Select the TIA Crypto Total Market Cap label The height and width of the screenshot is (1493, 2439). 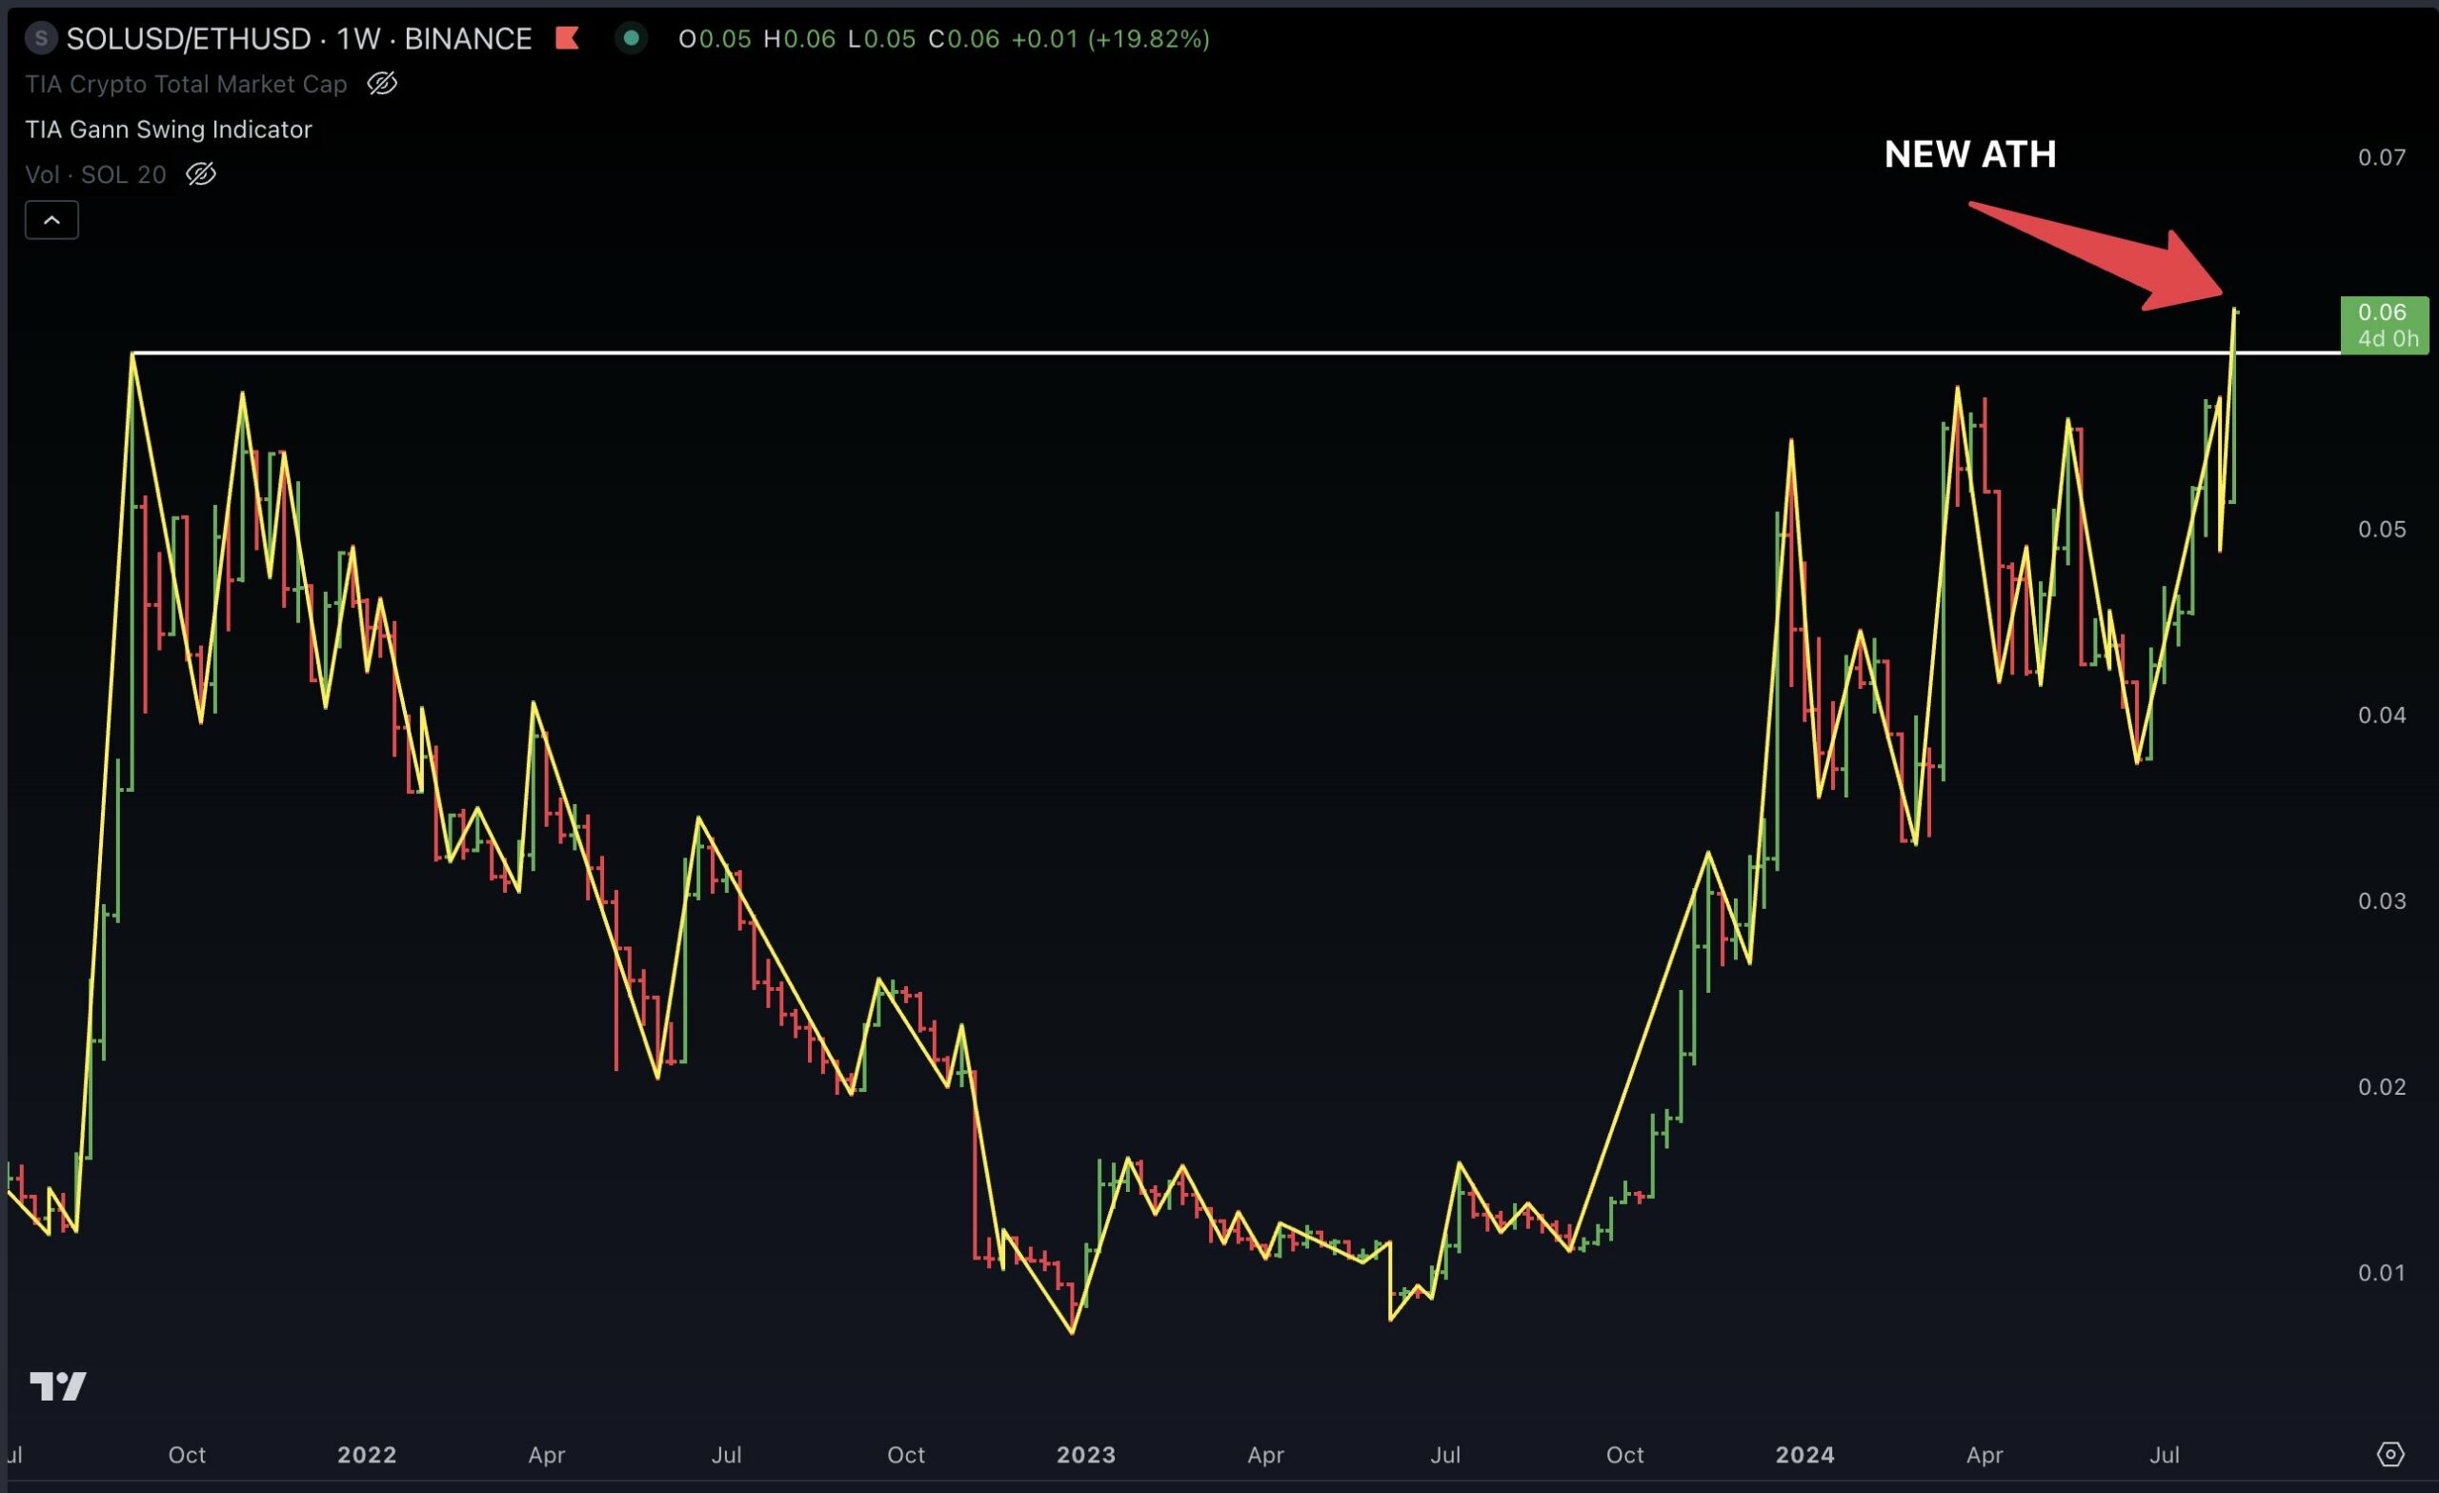[186, 84]
